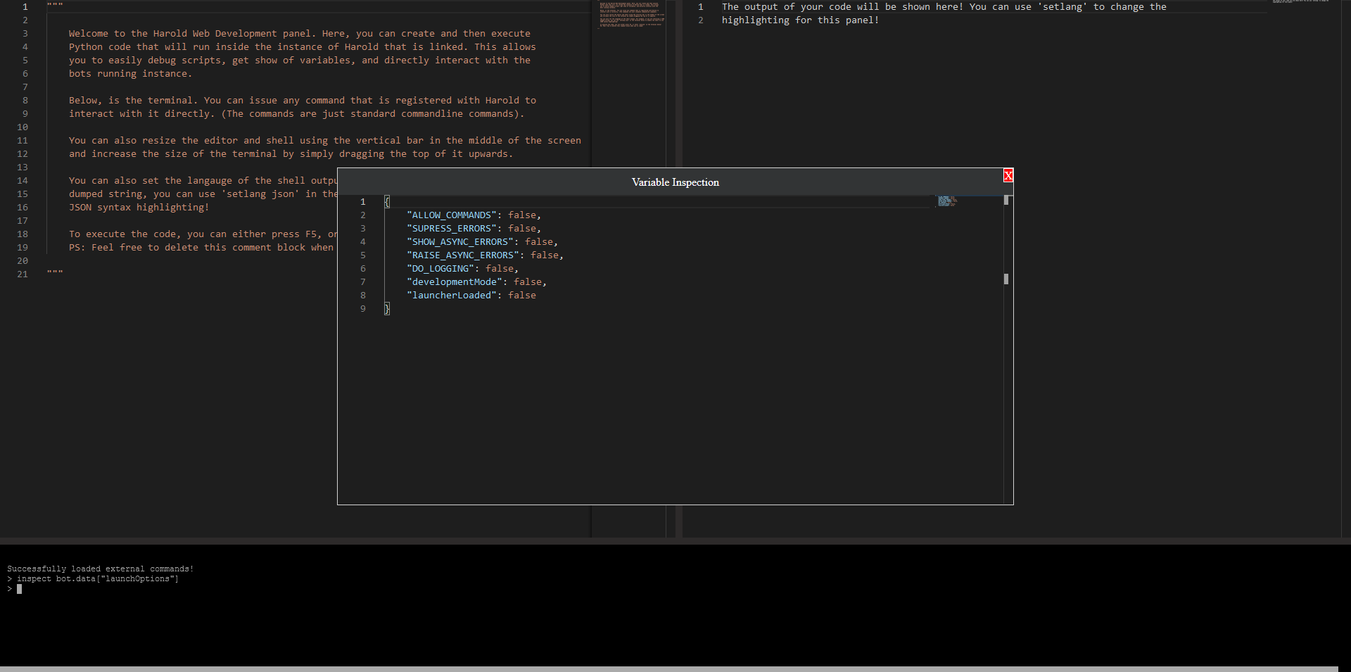Close the Variable Inspection dialog

1008,175
